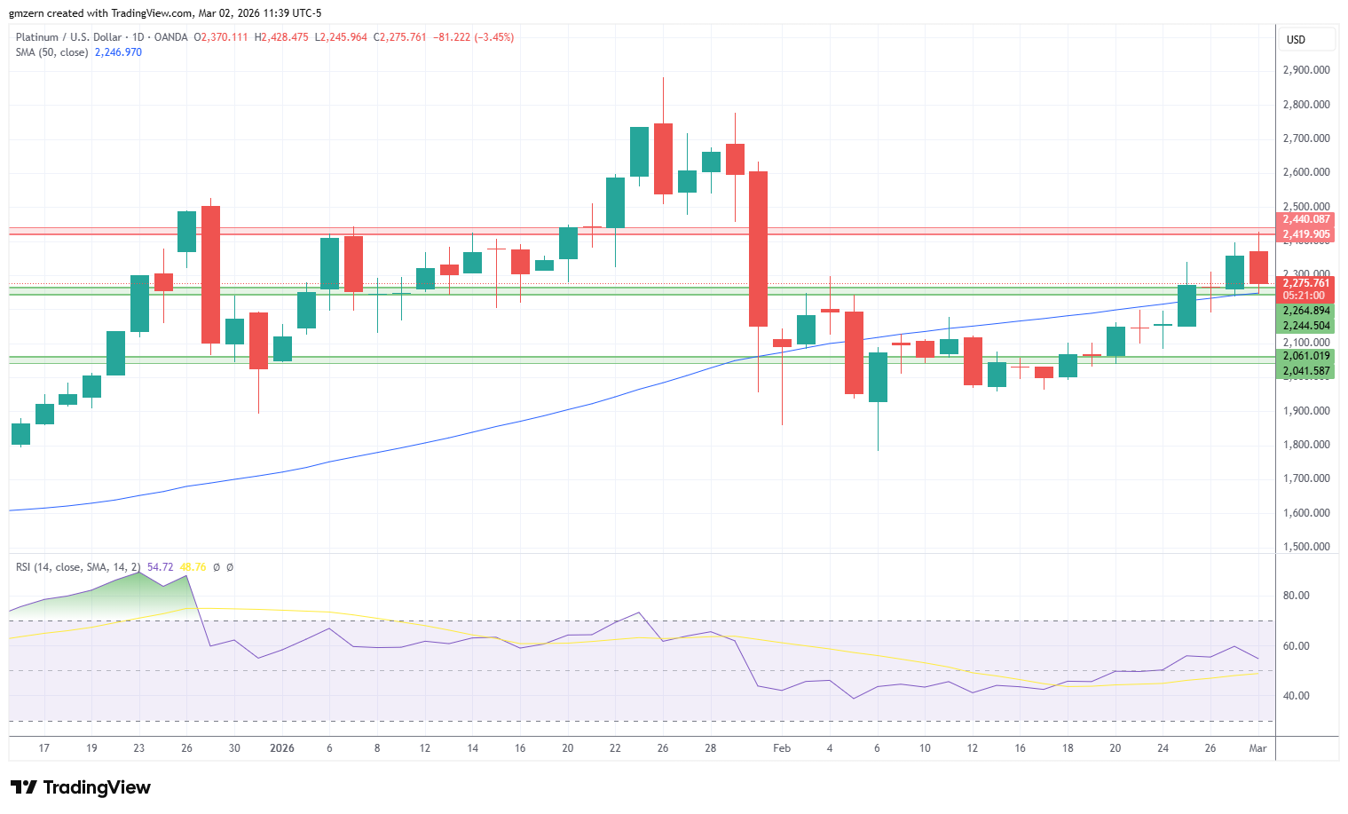This screenshot has width=1348, height=814.
Task: Click the 05:21:00 countdown timer label
Action: [1304, 296]
